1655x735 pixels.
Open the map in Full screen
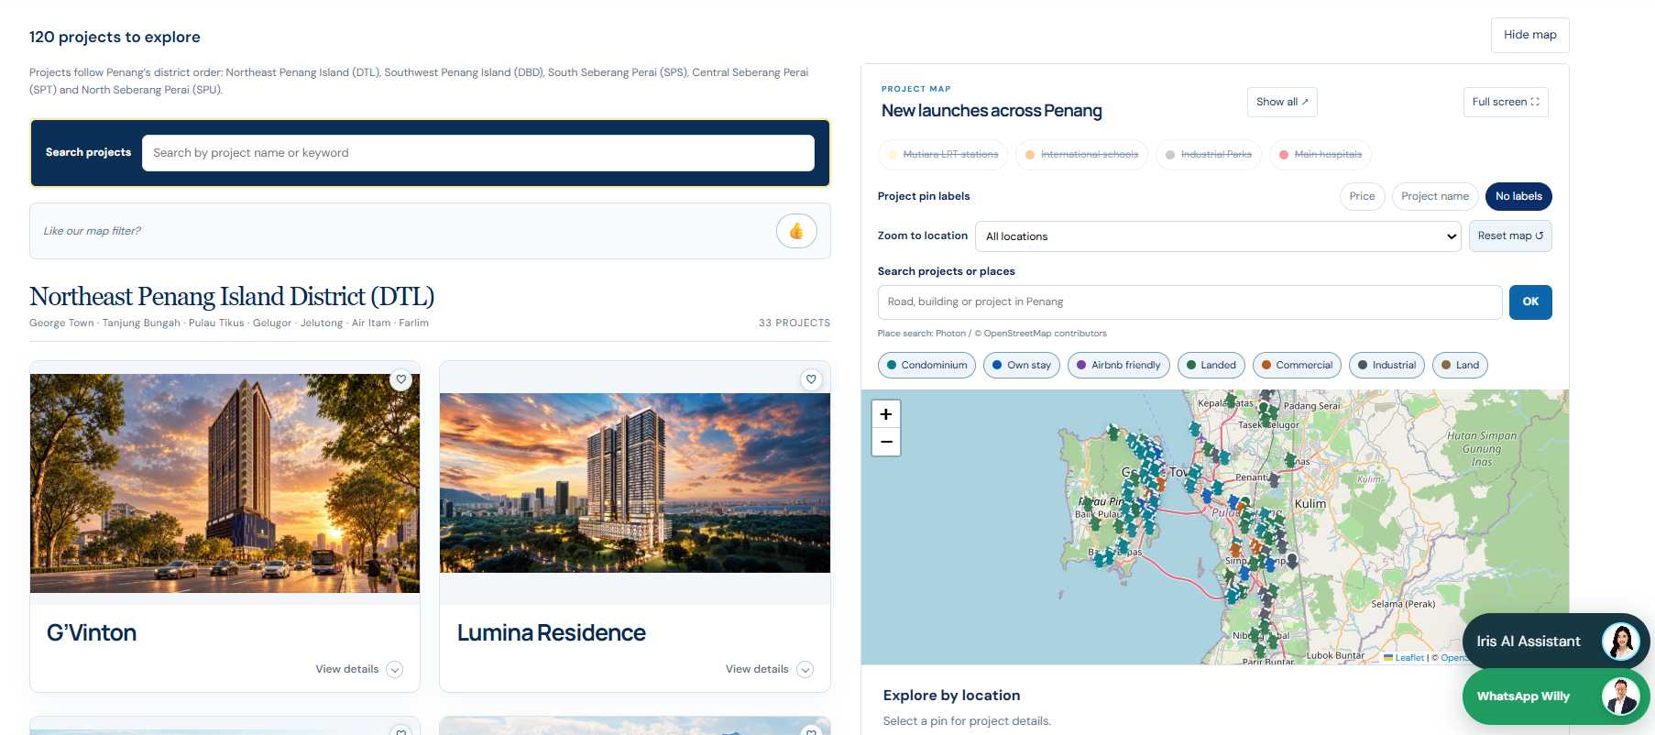coord(1506,102)
